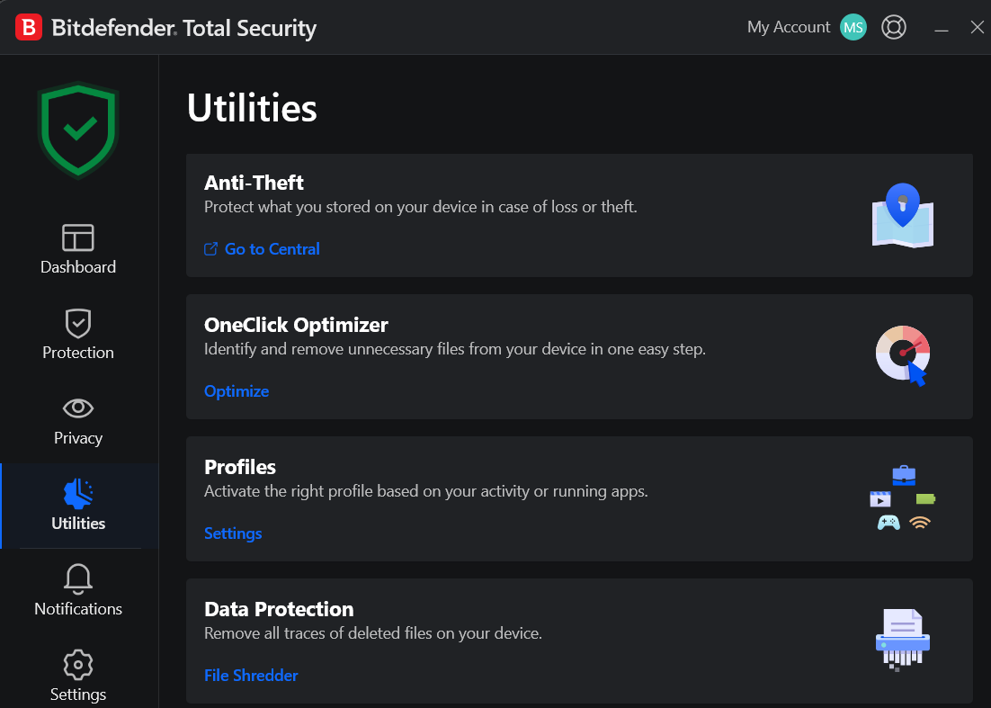Select the Utilities label in sidebar
The width and height of the screenshot is (991, 708).
[x=78, y=524]
